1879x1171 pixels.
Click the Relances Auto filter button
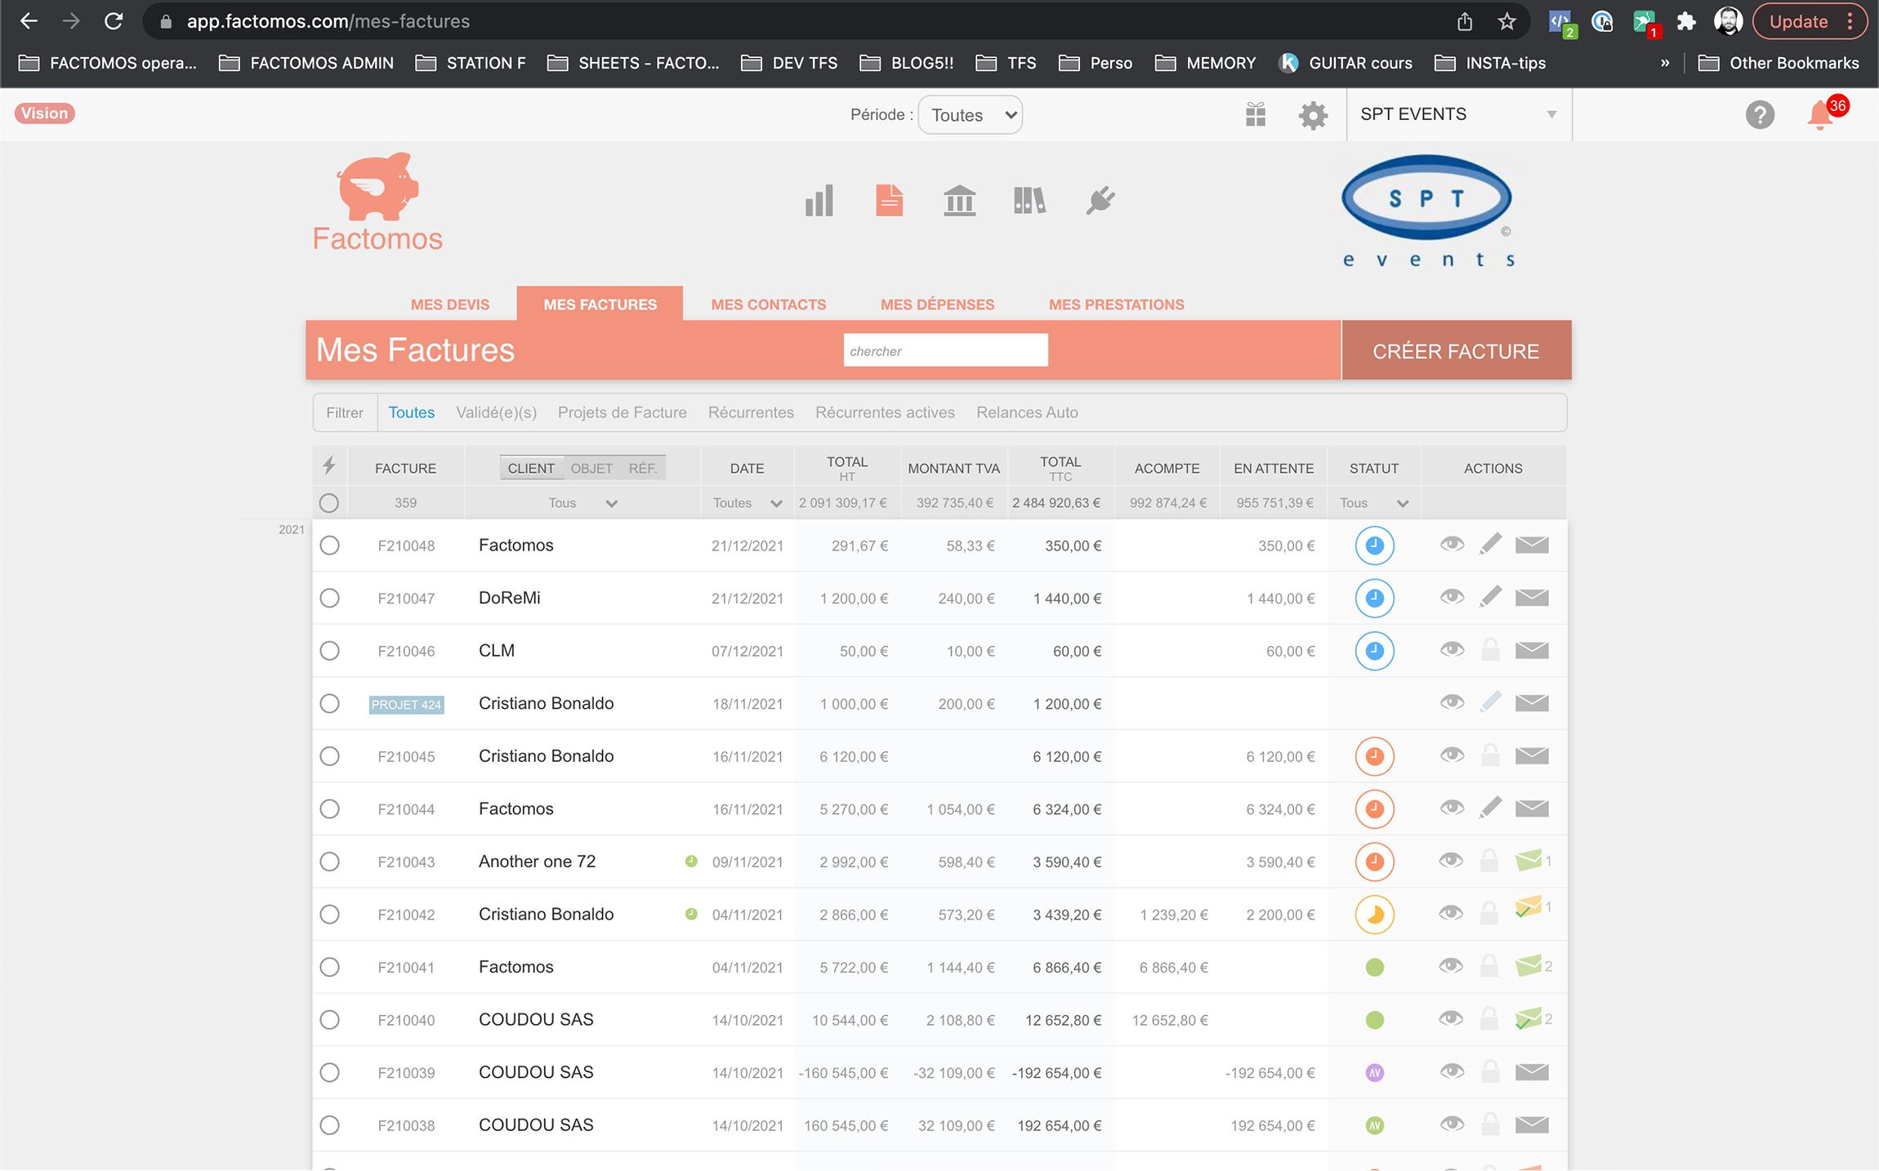pyautogui.click(x=1027, y=412)
